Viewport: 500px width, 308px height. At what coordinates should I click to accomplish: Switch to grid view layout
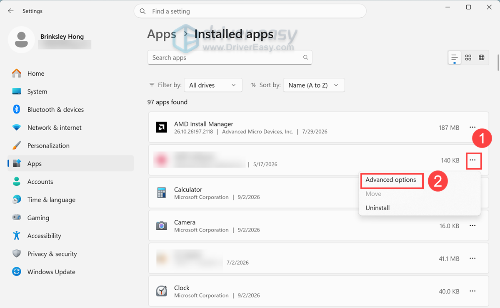click(468, 58)
